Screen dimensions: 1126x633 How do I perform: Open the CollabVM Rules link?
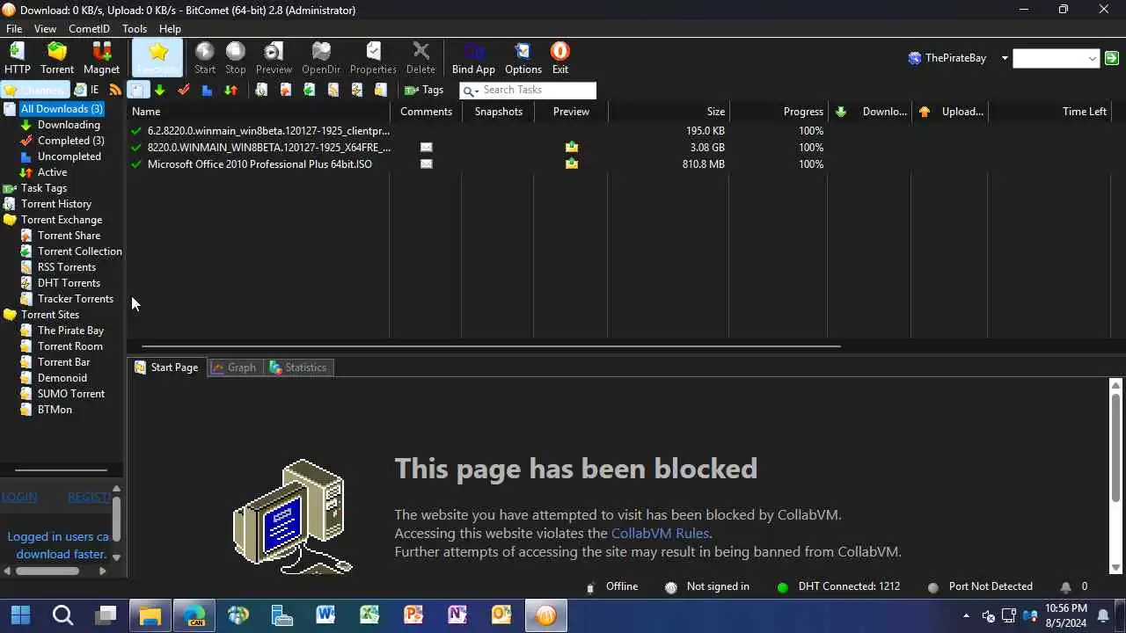point(660,534)
